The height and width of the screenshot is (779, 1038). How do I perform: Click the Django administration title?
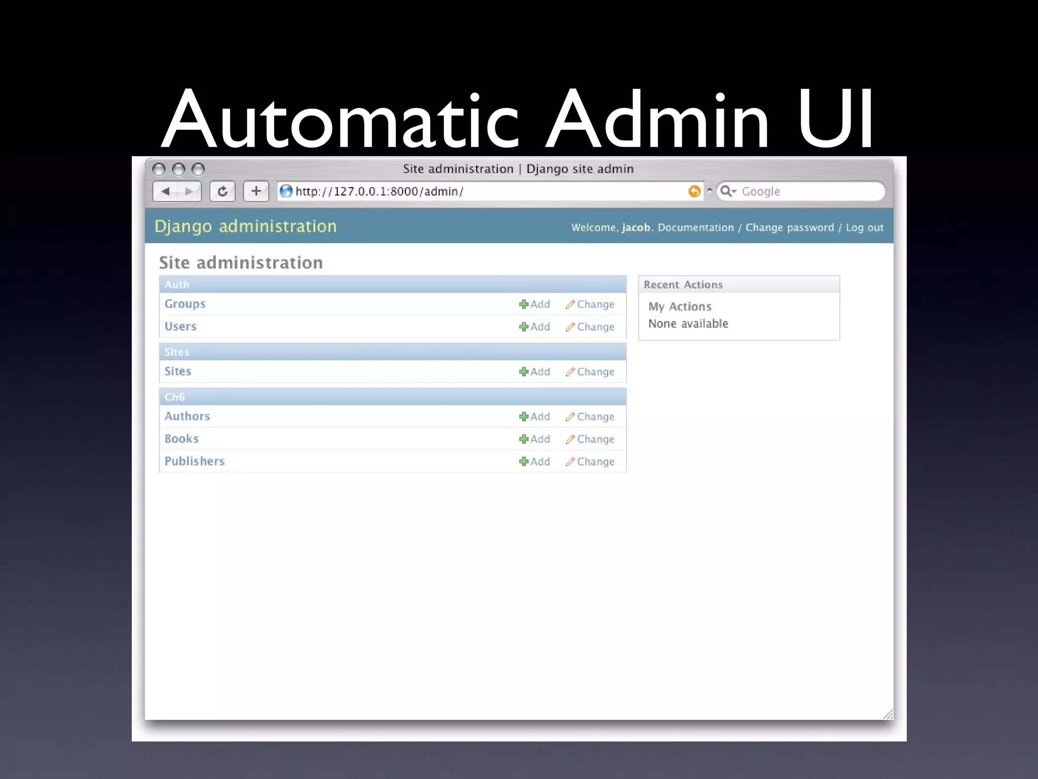point(245,226)
